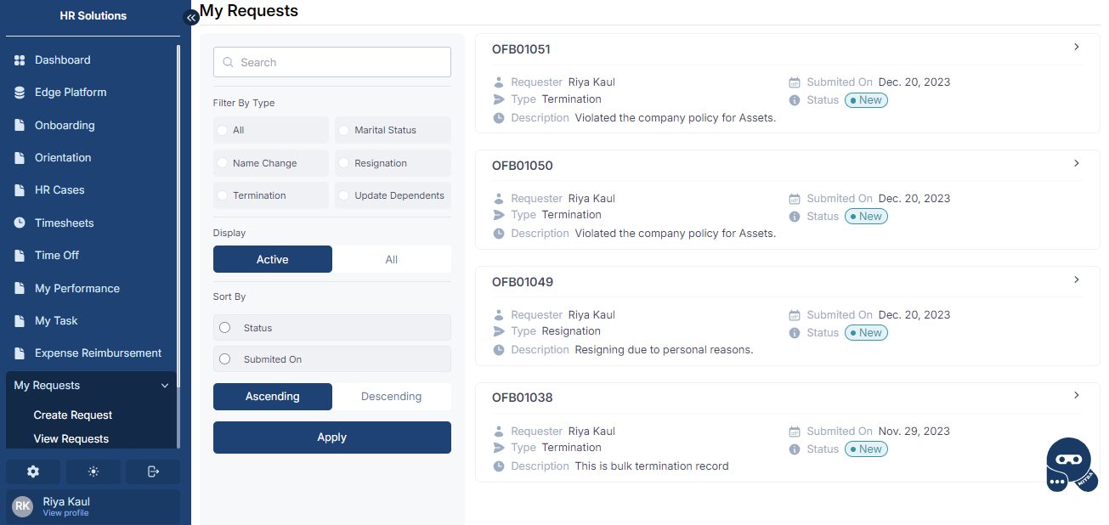Viewport: 1109px width, 525px height.
Task: Click the Expense Reimbursement document icon
Action: [20, 353]
